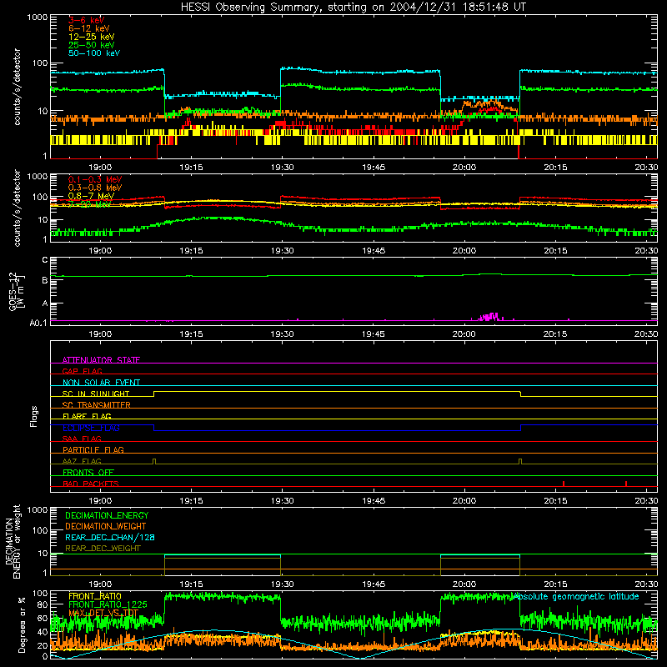667x667 pixels.
Task: Click the A0.1 tick label on GOES panel
Action: click(38, 323)
